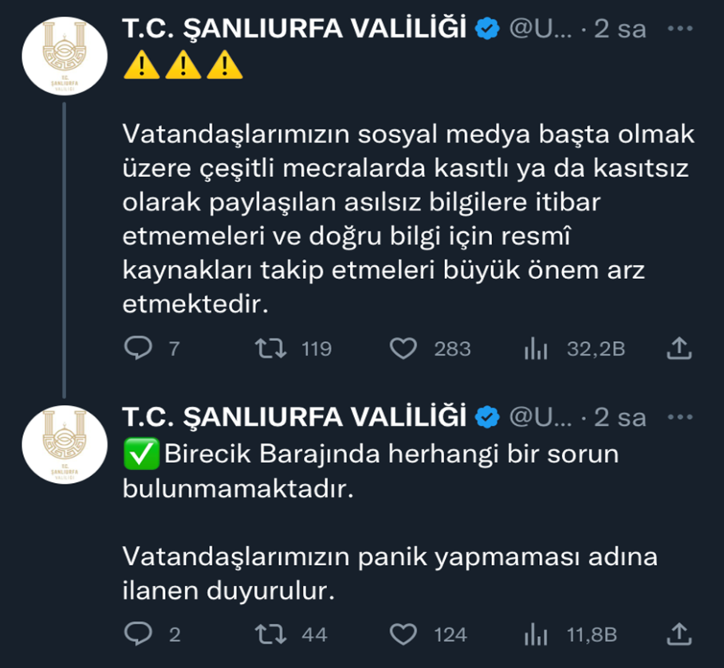Click the verified badge on the first tweet
Screen dimensions: 724x668
(486, 29)
